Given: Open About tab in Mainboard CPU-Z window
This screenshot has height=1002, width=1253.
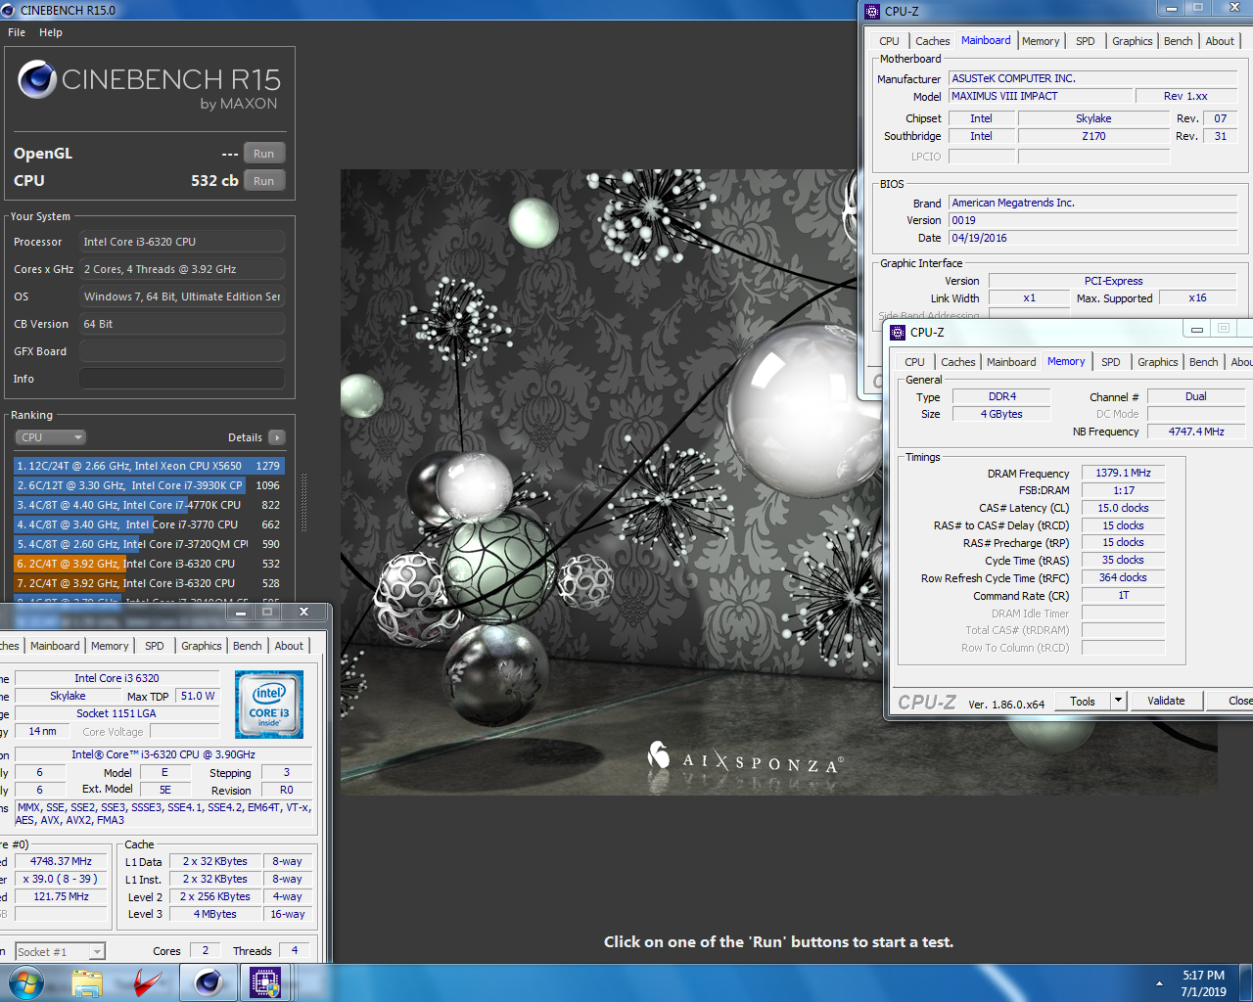Looking at the screenshot, I should click(1220, 41).
